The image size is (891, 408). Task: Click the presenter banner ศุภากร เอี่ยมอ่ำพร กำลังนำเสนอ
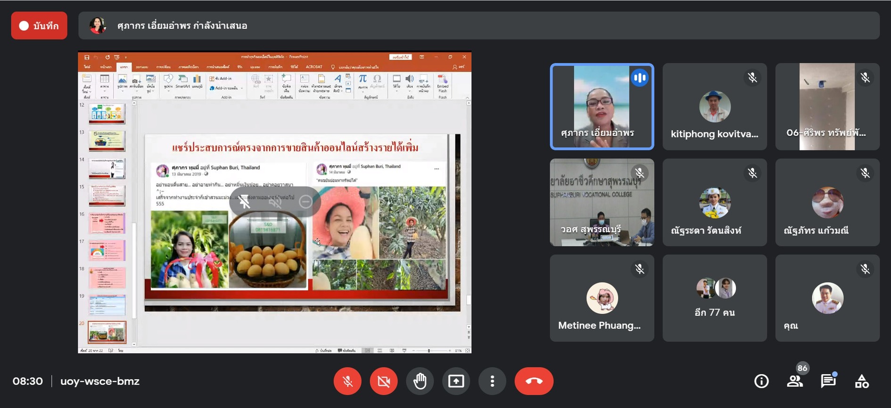(x=182, y=25)
